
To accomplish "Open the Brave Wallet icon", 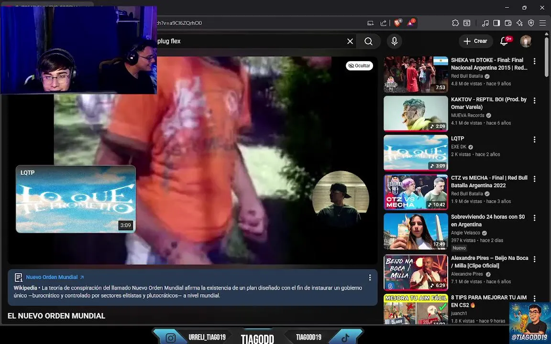I will [508, 23].
